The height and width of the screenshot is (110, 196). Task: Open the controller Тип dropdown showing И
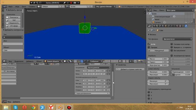point(13,37)
